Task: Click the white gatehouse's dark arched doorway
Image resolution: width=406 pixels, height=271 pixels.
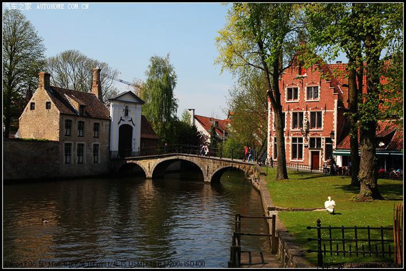Action: (x=125, y=140)
